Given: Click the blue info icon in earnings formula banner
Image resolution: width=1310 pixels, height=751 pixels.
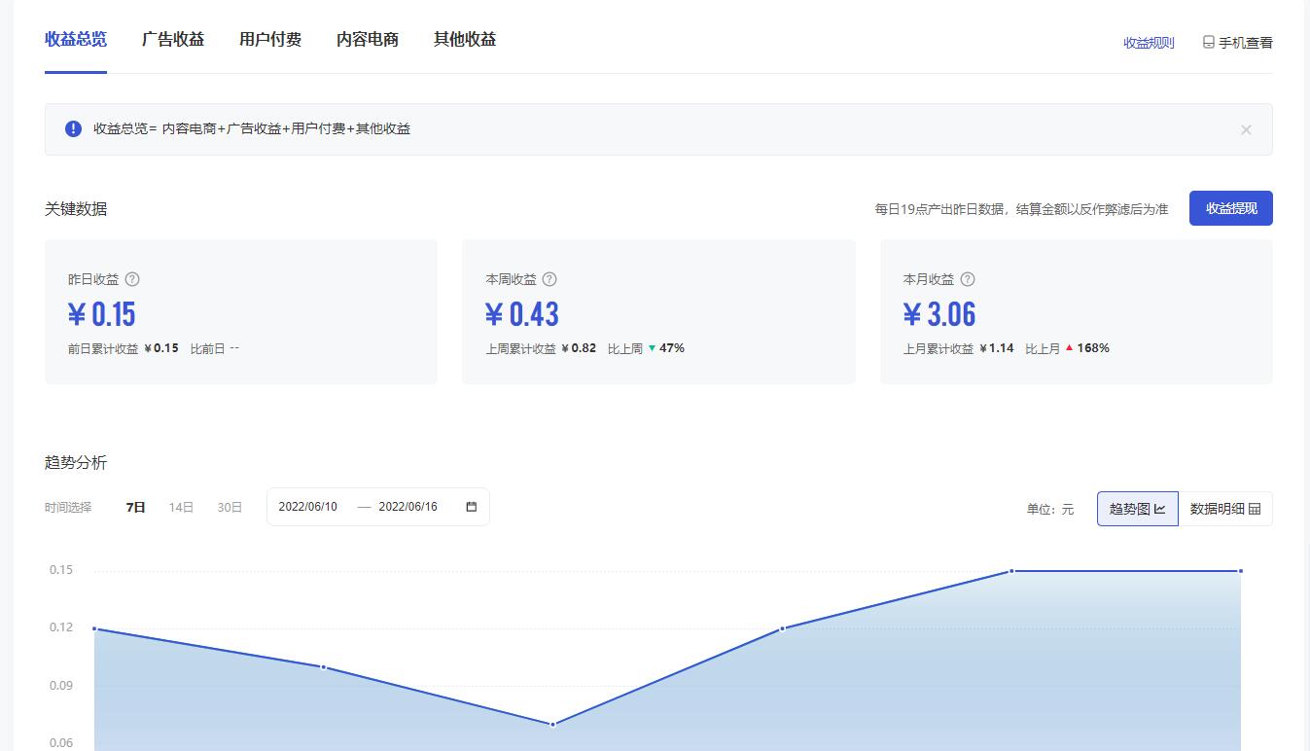Looking at the screenshot, I should 72,128.
